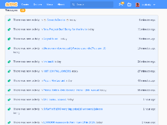Open the About menu item
The height and width of the screenshot is (125, 167).
click(61, 5)
